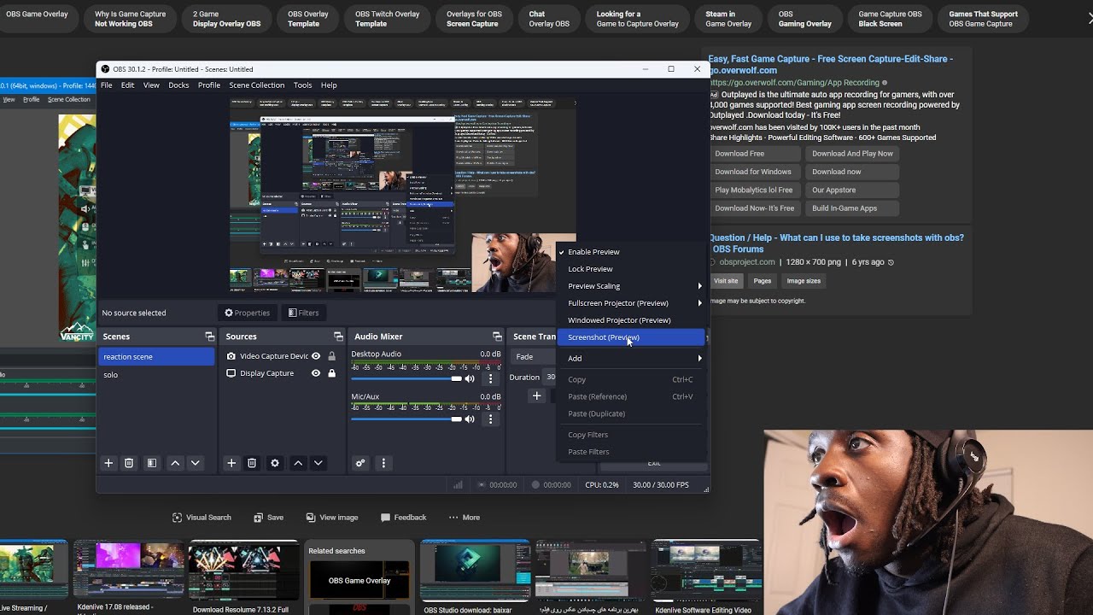The image size is (1093, 615).
Task: Undock the Audio Mixer panel
Action: 497,337
